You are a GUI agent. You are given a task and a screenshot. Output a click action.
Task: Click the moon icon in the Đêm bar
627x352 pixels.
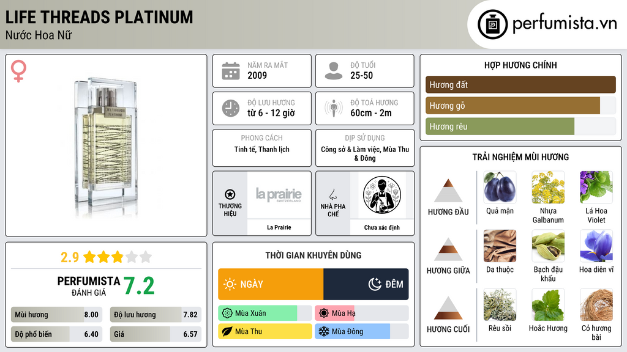pos(375,284)
